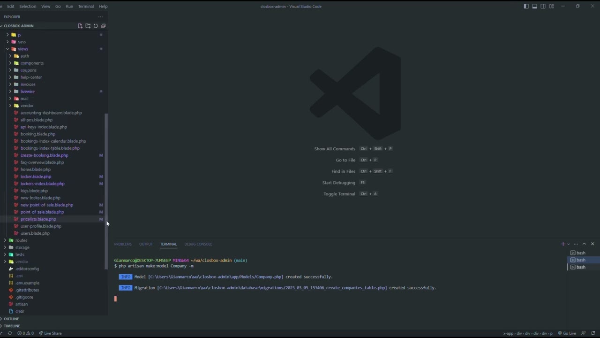The image size is (600, 338).
Task: Close the terminal panel
Action: pos(592,244)
